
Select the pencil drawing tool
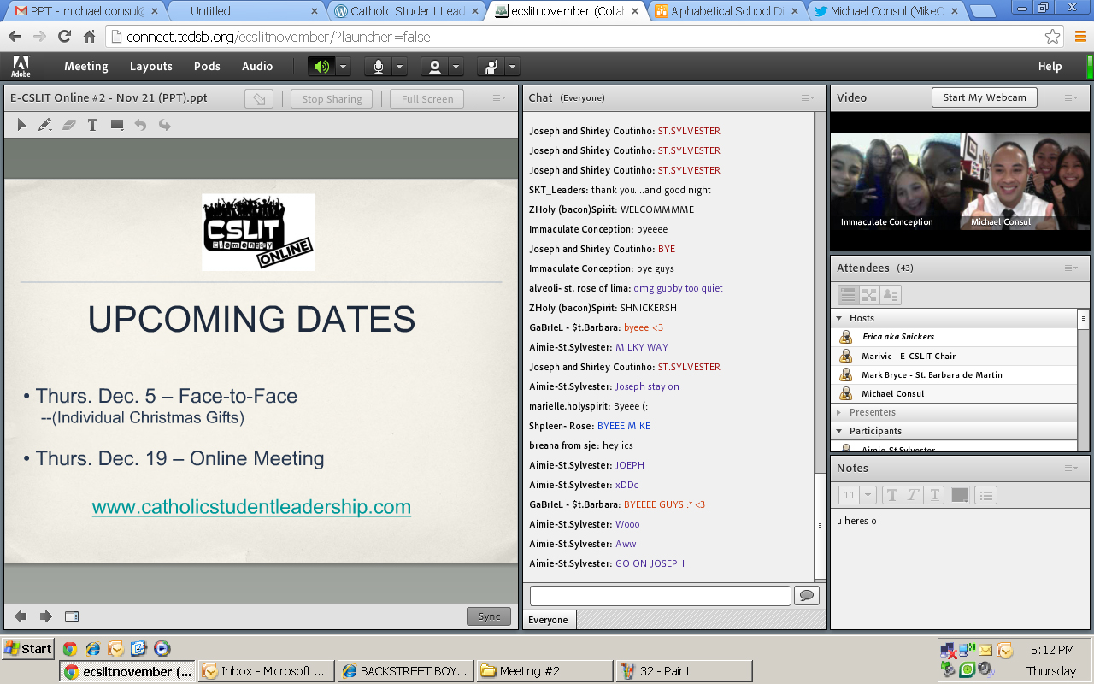click(x=45, y=125)
